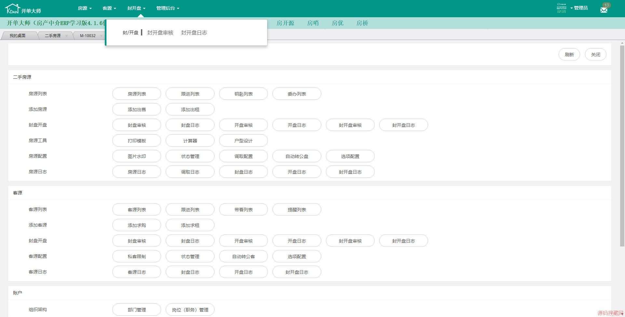Open the 自动转公盘 button
This screenshot has height=317, width=625.
tap(297, 156)
